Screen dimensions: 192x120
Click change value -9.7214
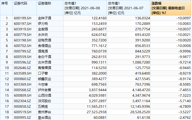(x=184, y=62)
